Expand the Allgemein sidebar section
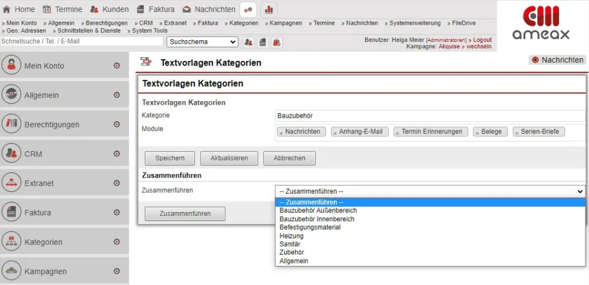Screen dimensions: 589x285 pos(116,95)
